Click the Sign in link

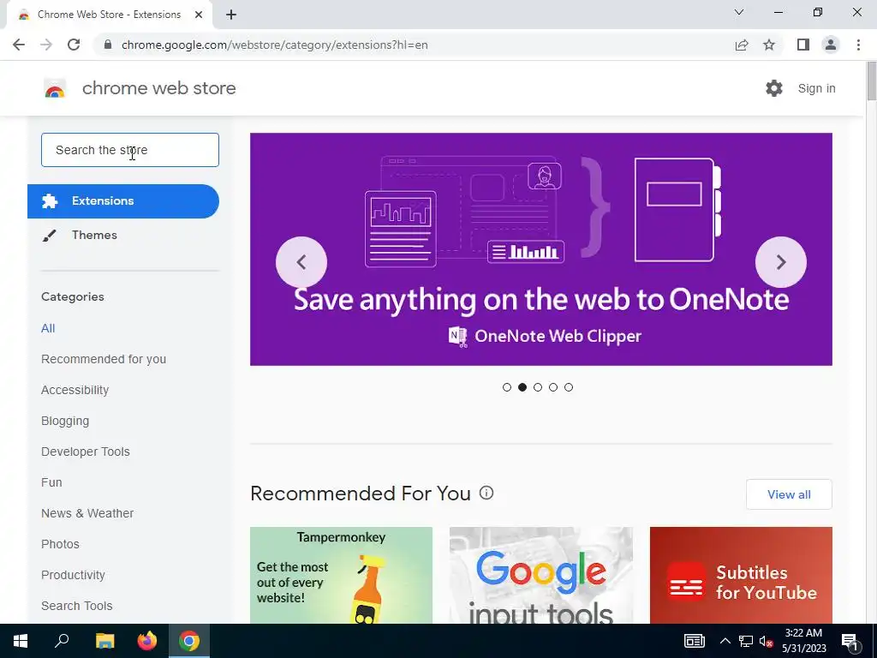[x=816, y=88]
